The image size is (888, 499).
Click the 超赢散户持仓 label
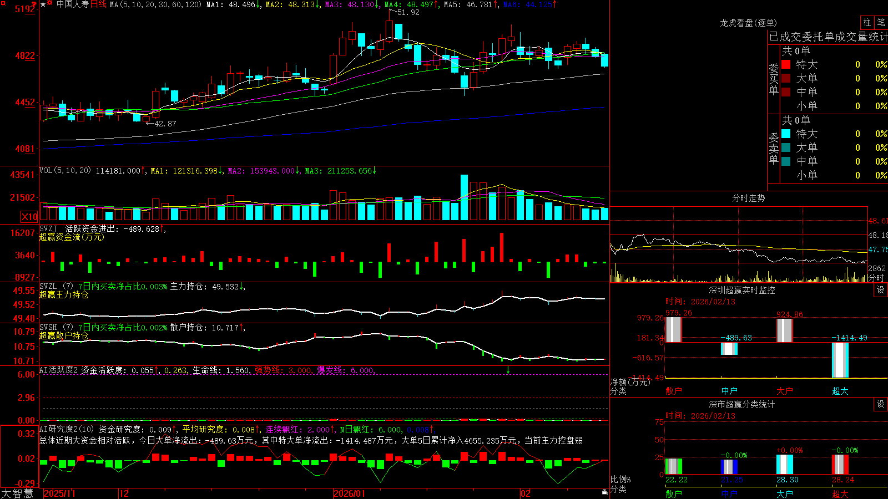coord(64,336)
